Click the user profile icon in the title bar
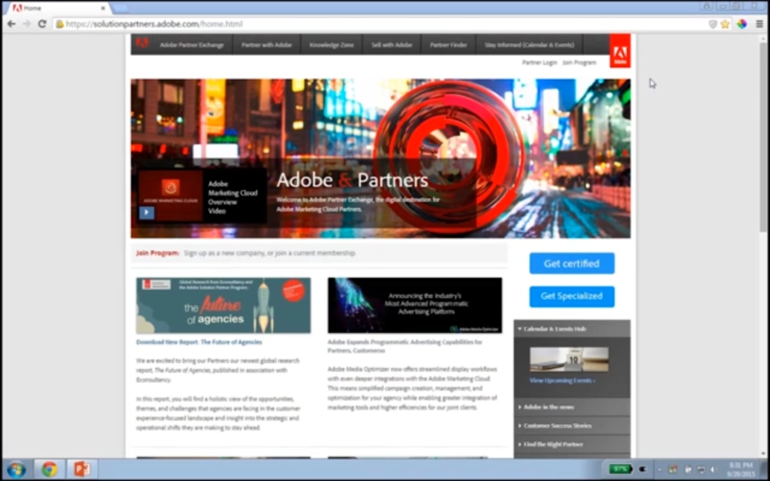The width and height of the screenshot is (770, 481). click(x=706, y=6)
